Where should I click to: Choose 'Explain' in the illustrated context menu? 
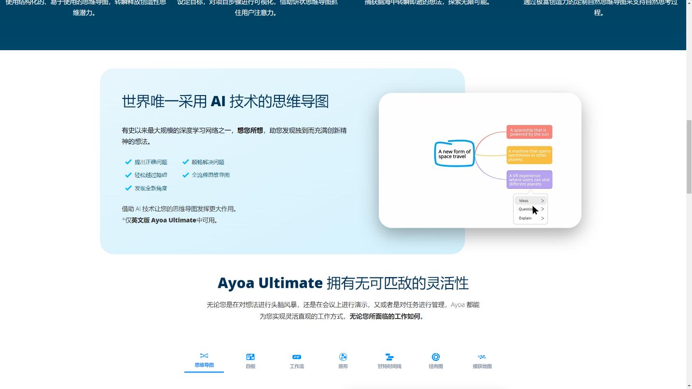(x=530, y=218)
